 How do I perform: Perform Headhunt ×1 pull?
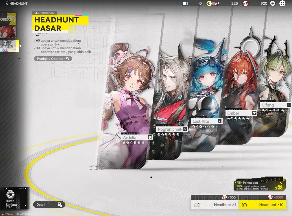(215, 205)
